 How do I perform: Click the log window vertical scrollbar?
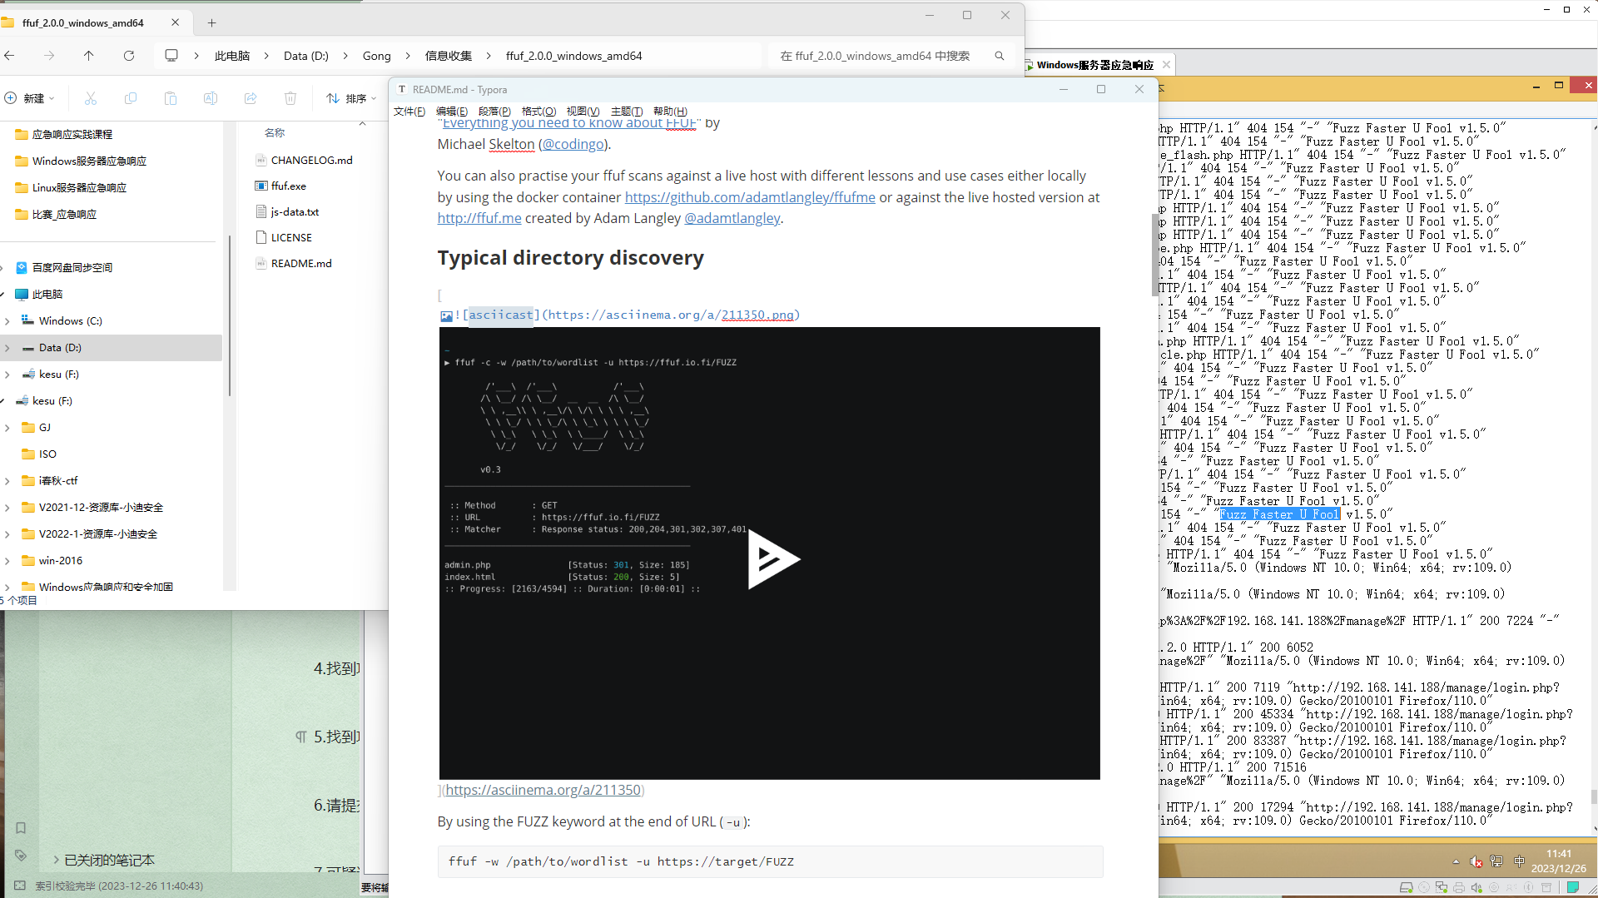tap(1594, 796)
